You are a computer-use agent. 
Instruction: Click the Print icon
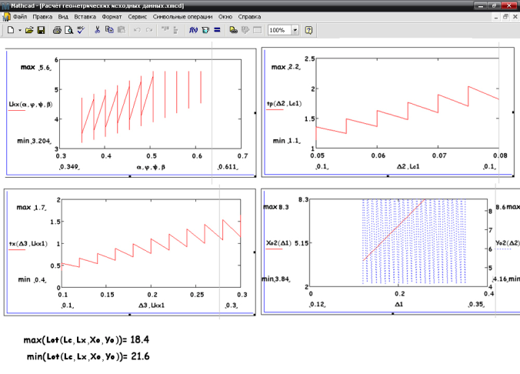pyautogui.click(x=57, y=30)
